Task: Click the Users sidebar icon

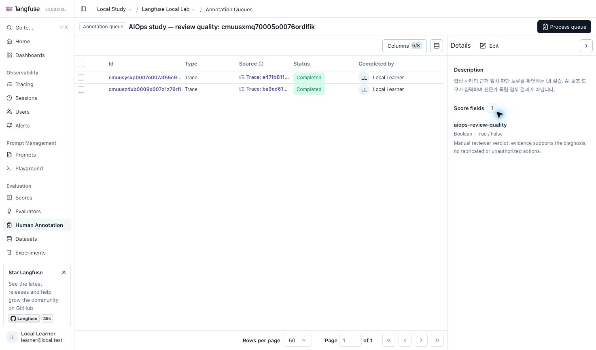Action: (x=9, y=112)
